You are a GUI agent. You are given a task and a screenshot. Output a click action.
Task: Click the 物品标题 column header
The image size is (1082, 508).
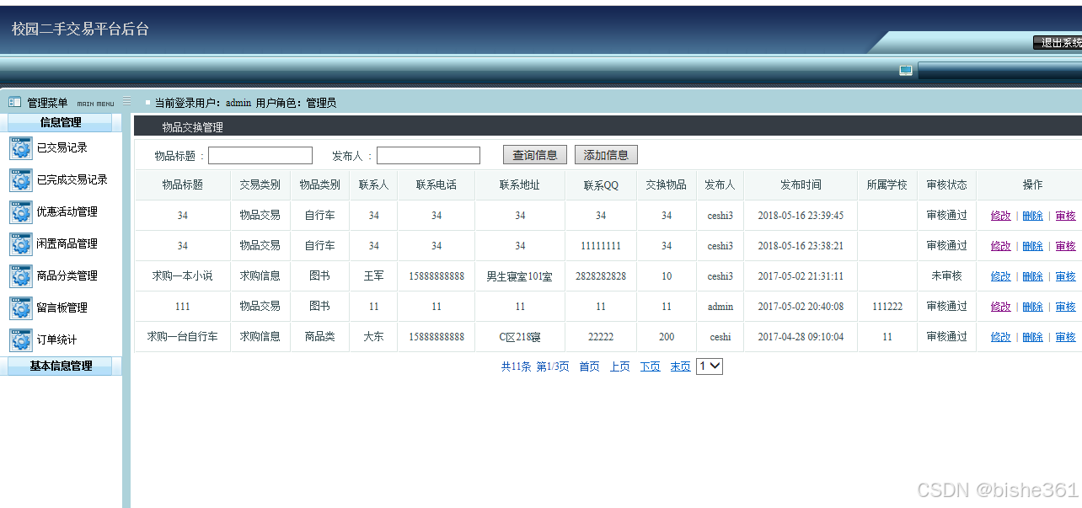182,184
